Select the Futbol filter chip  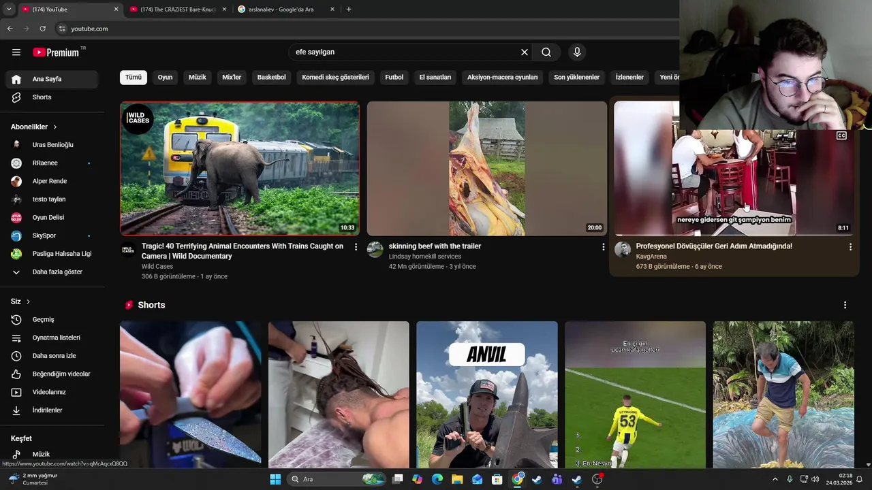point(394,78)
